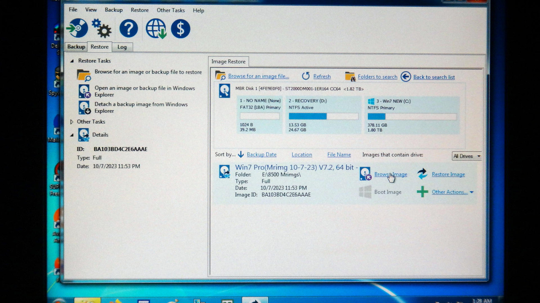Click icon for Open image in Windows Explorer
Image resolution: width=540 pixels, height=303 pixels.
coord(84,91)
